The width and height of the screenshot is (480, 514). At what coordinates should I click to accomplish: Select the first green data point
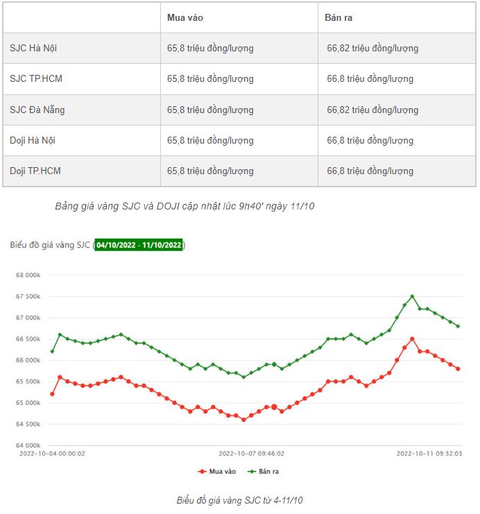pos(52,351)
